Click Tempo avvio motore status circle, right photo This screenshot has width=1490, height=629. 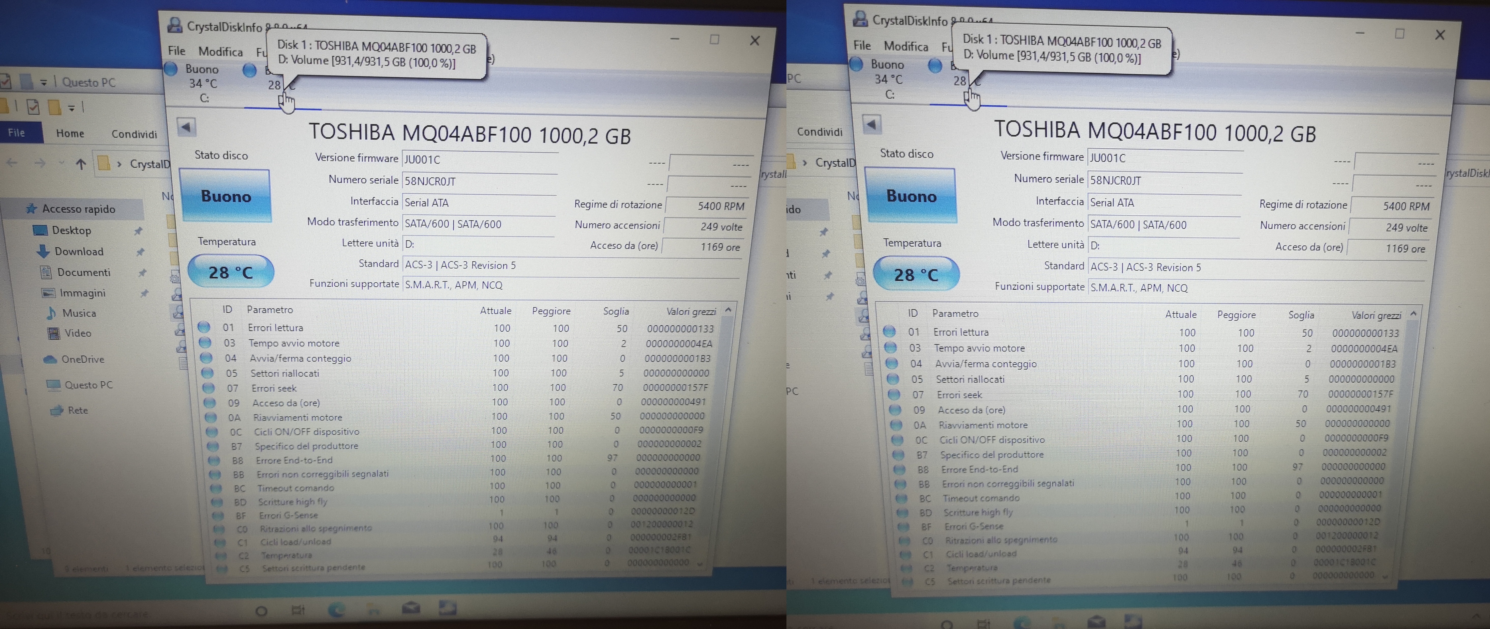coord(891,348)
